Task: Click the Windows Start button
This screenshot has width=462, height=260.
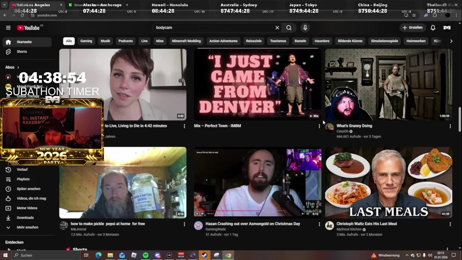Action: point(5,255)
